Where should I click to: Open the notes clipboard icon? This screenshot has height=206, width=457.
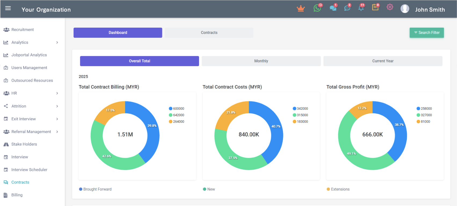(375, 8)
